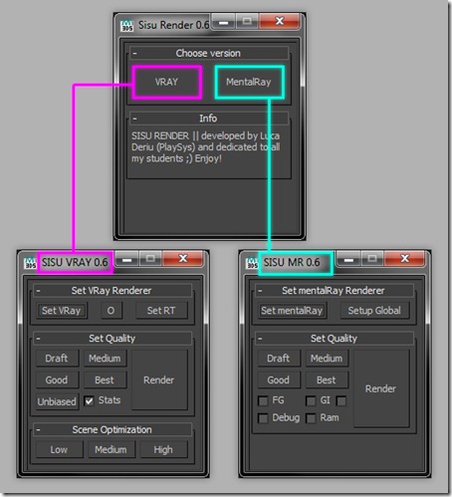This screenshot has height=497, width=452.
Task: Close the Sisu Render 0.6 window
Action: [280, 21]
